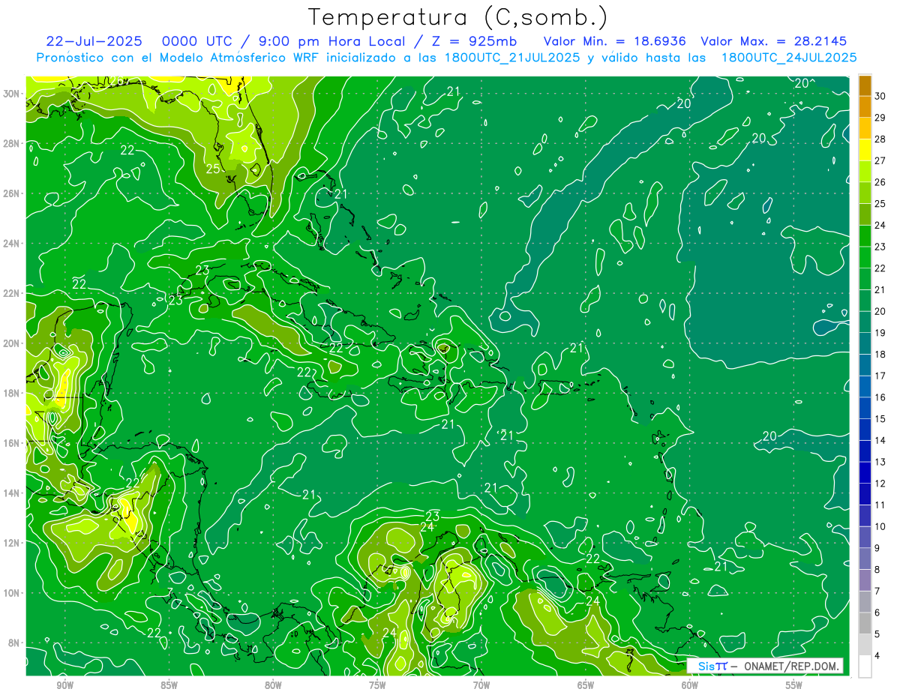
Task: Click the color scale label 10
Action: tap(881, 526)
